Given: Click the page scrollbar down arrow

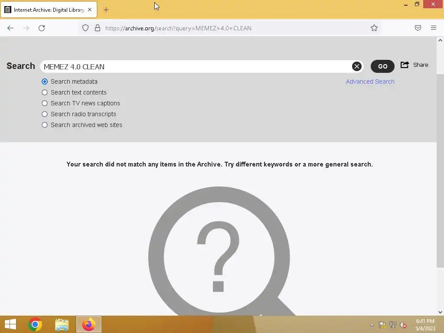Looking at the screenshot, I should click(440, 312).
